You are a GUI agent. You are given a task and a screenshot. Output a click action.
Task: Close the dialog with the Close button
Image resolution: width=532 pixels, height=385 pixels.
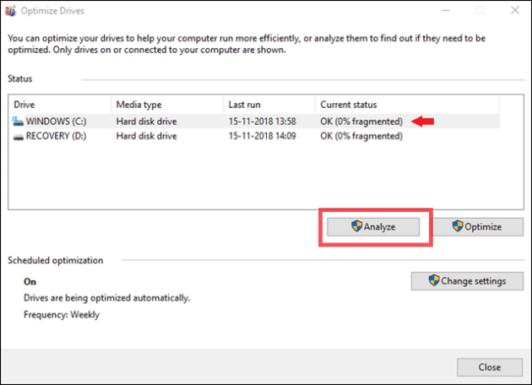coord(489,367)
